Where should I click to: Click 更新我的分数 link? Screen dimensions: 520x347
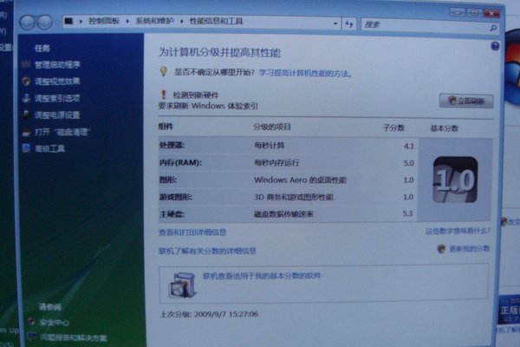coord(469,249)
